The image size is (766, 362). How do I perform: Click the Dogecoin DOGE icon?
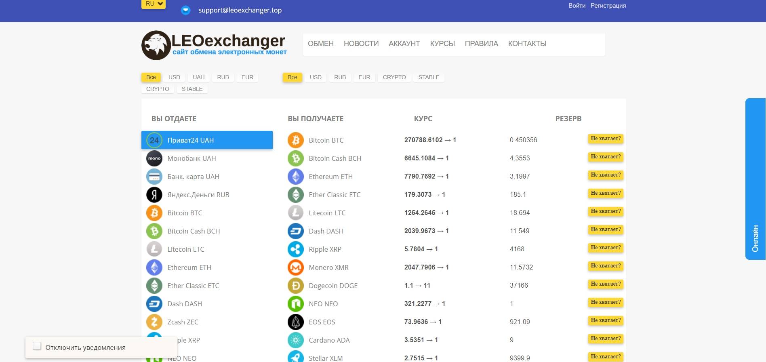(x=296, y=286)
